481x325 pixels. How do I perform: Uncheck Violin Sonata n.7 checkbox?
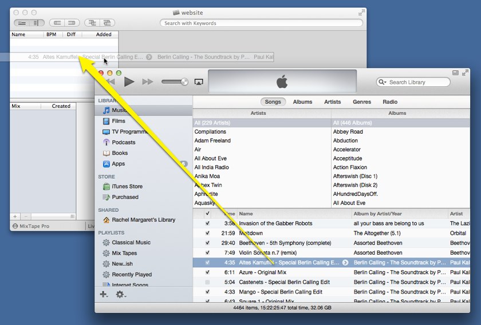(208, 253)
